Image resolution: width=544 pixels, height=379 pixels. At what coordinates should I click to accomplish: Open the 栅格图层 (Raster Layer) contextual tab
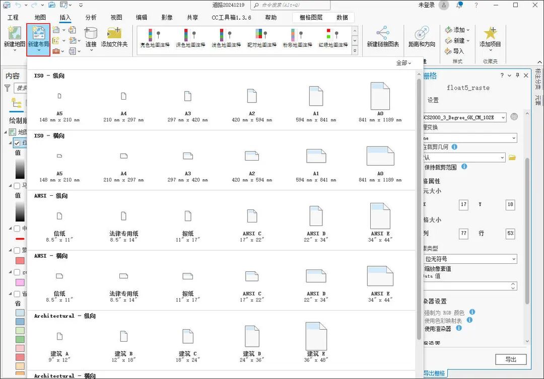[311, 17]
